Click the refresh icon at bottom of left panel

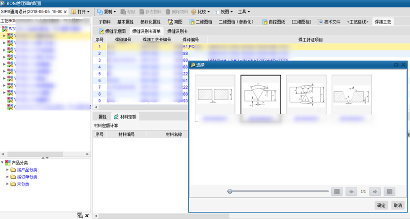(80, 216)
